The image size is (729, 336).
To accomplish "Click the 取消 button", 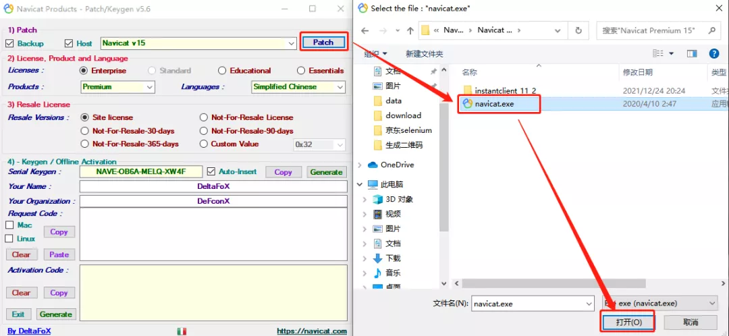I will coord(691,322).
